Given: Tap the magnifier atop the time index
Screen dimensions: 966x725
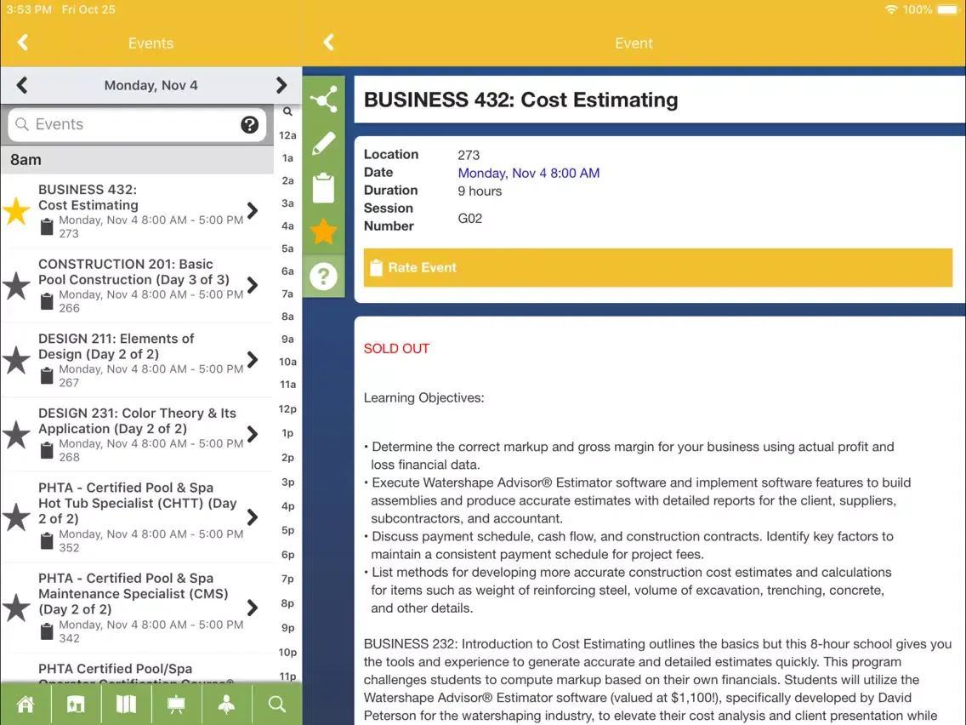Looking at the screenshot, I should pos(287,111).
